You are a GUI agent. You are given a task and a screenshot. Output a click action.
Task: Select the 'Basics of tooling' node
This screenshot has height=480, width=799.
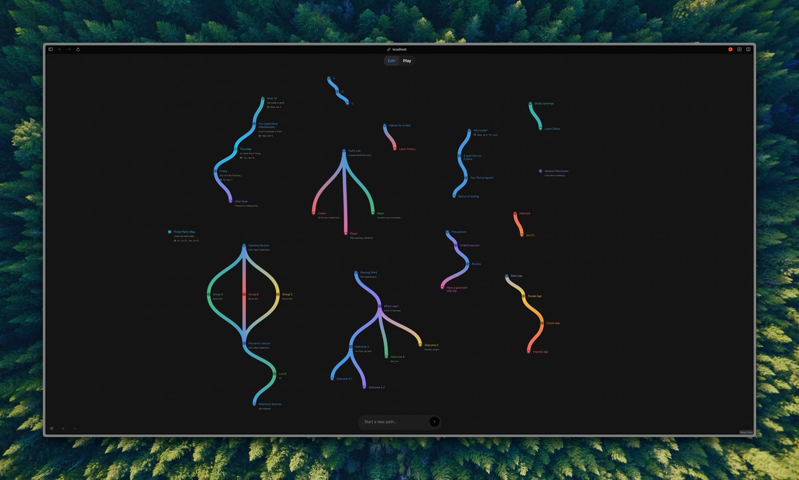(454, 196)
